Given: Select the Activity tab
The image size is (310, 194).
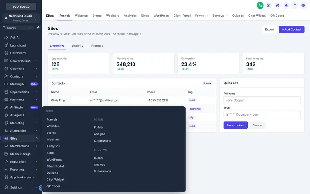Looking at the screenshot, I should [77, 45].
